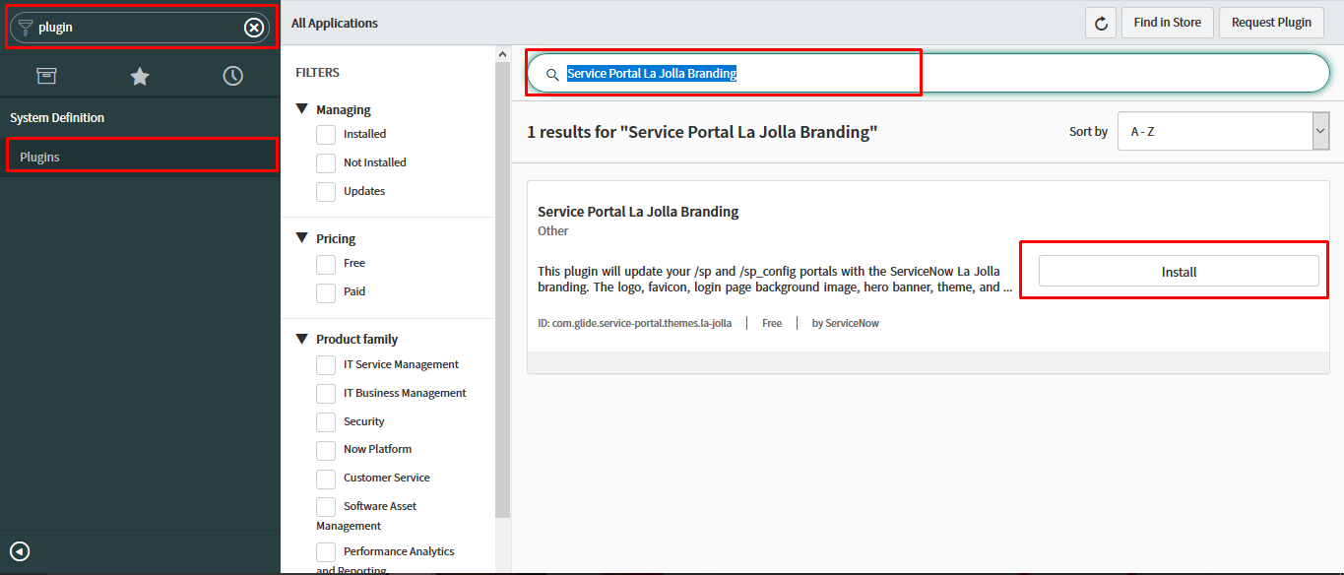
Task: Click the search magnifier icon
Action: [x=552, y=74]
